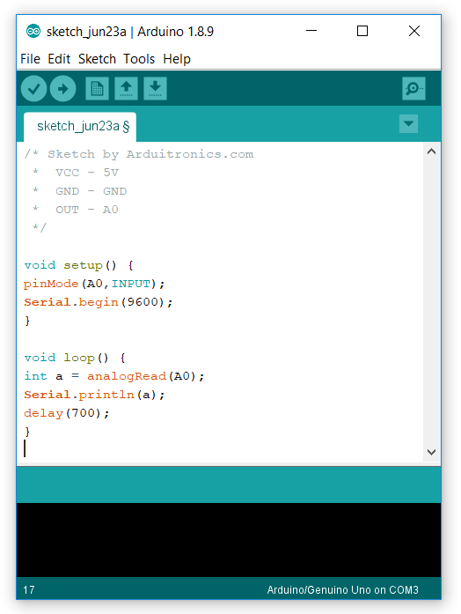Open the Serial Monitor magnifier icon
Viewport: 461px width, 614px height.
[413, 88]
